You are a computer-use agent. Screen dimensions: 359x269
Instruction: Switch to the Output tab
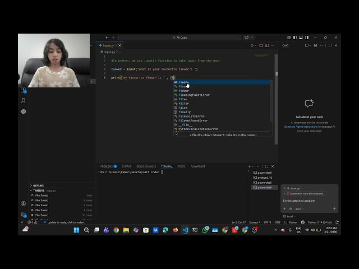[126, 166]
